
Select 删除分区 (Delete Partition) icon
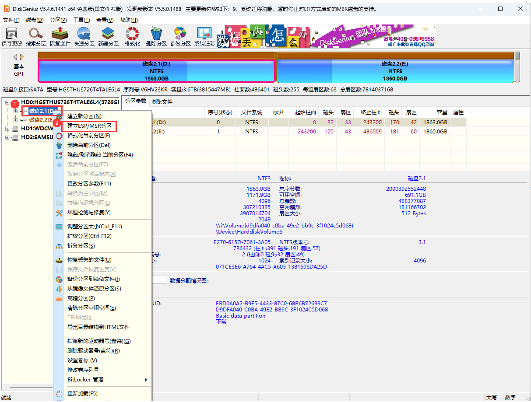coord(156,36)
